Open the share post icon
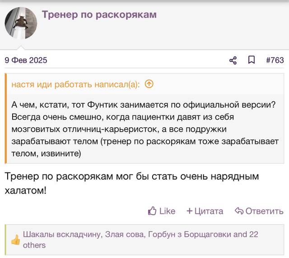Viewport: 289px width, 258px height. pyautogui.click(x=233, y=61)
